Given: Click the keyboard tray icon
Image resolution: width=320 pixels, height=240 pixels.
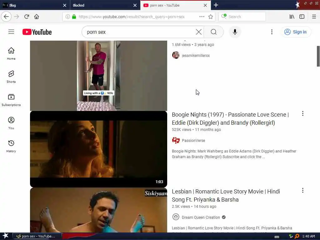Looking at the screenshot, I should coord(277,237).
